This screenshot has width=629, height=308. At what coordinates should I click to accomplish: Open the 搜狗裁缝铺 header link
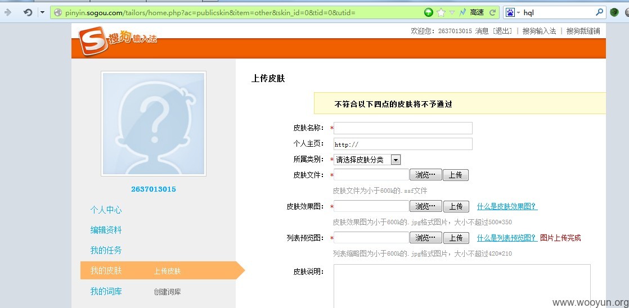pyautogui.click(x=583, y=31)
